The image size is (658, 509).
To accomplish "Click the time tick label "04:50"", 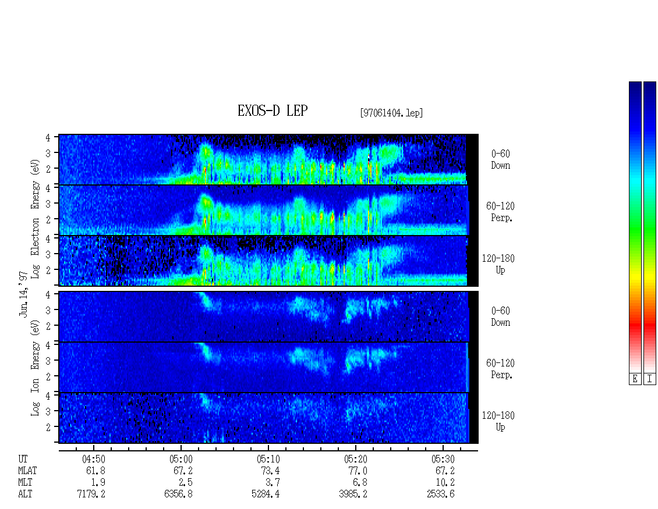I will 94,459.
